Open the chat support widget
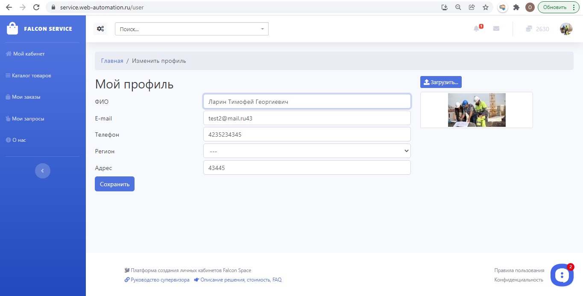583x296 pixels. pyautogui.click(x=562, y=275)
